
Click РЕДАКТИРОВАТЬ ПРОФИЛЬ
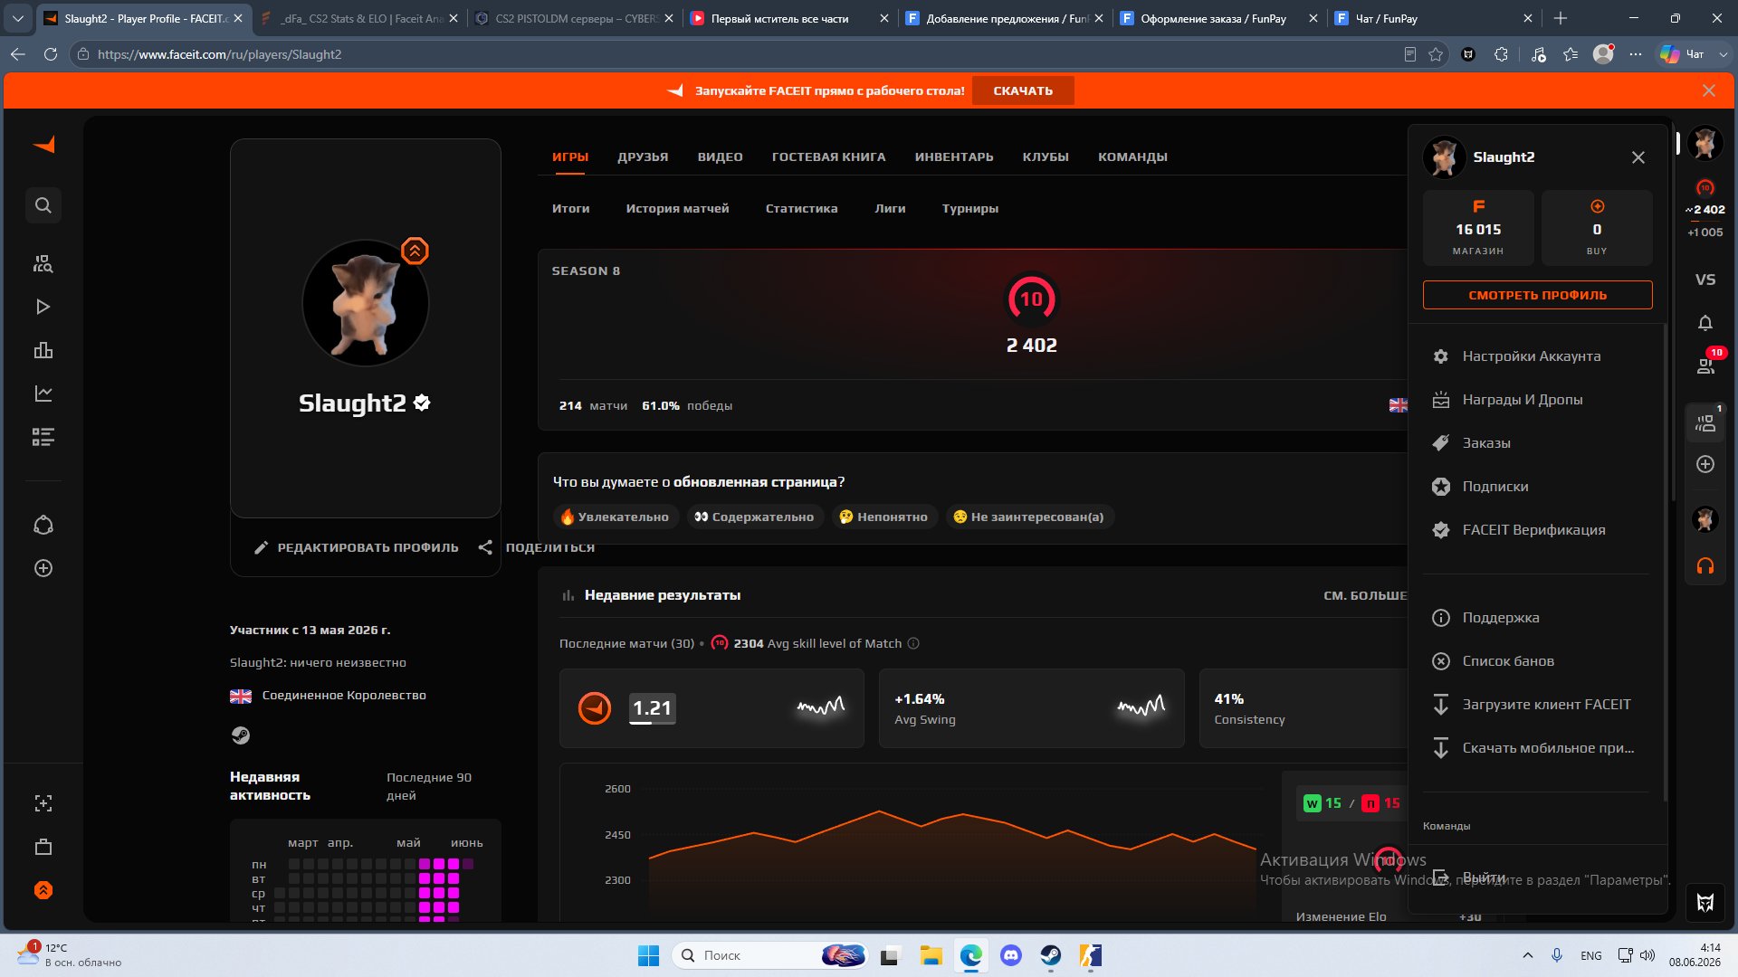point(357,547)
